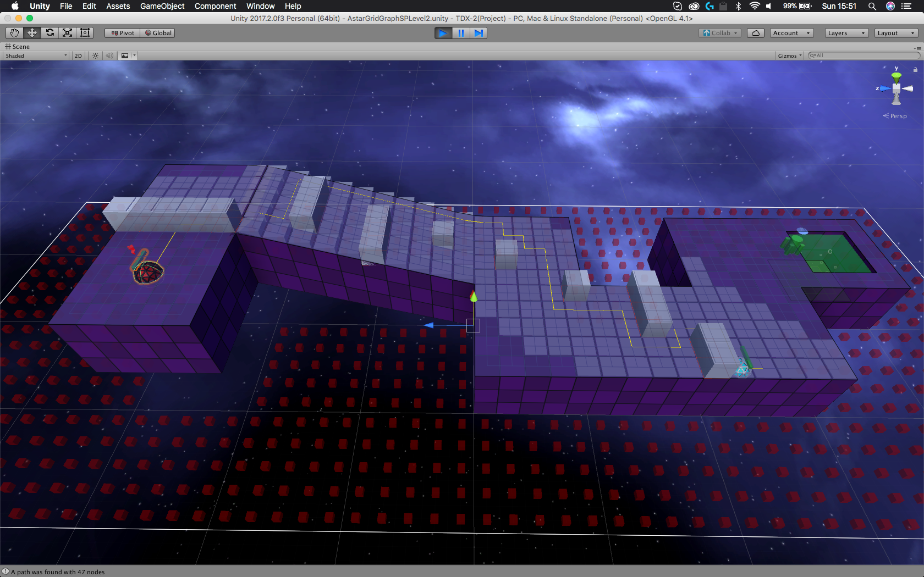Open the GameObject menu
Viewport: 924px width, 577px height.
click(x=162, y=6)
